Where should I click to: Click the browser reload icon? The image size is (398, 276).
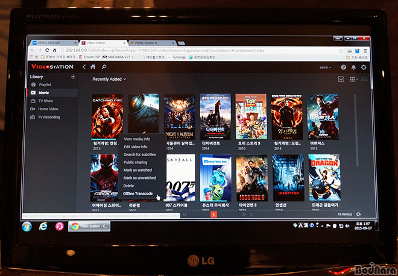point(47,50)
